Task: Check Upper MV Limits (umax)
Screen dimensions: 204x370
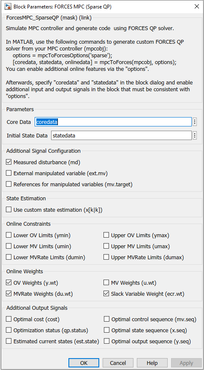Action: [106, 246]
